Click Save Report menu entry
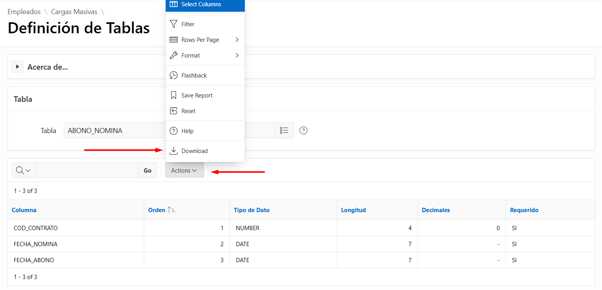This screenshot has width=602, height=290. point(197,95)
